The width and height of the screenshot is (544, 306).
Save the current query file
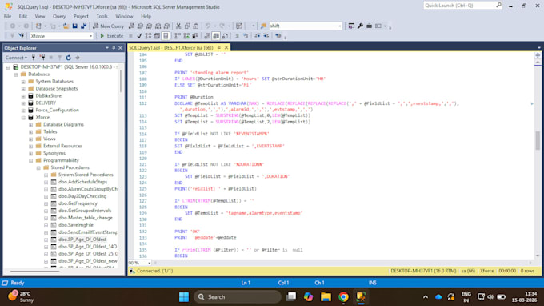tap(74, 26)
